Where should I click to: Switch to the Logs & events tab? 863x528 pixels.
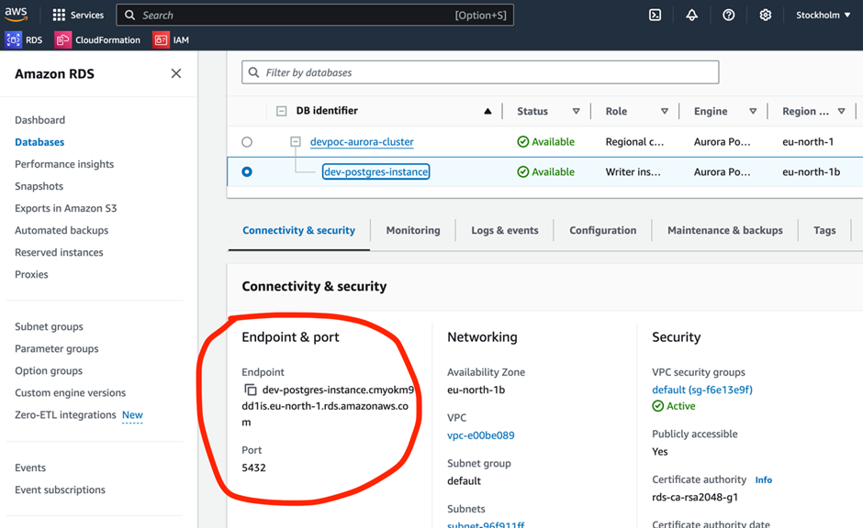(x=505, y=230)
